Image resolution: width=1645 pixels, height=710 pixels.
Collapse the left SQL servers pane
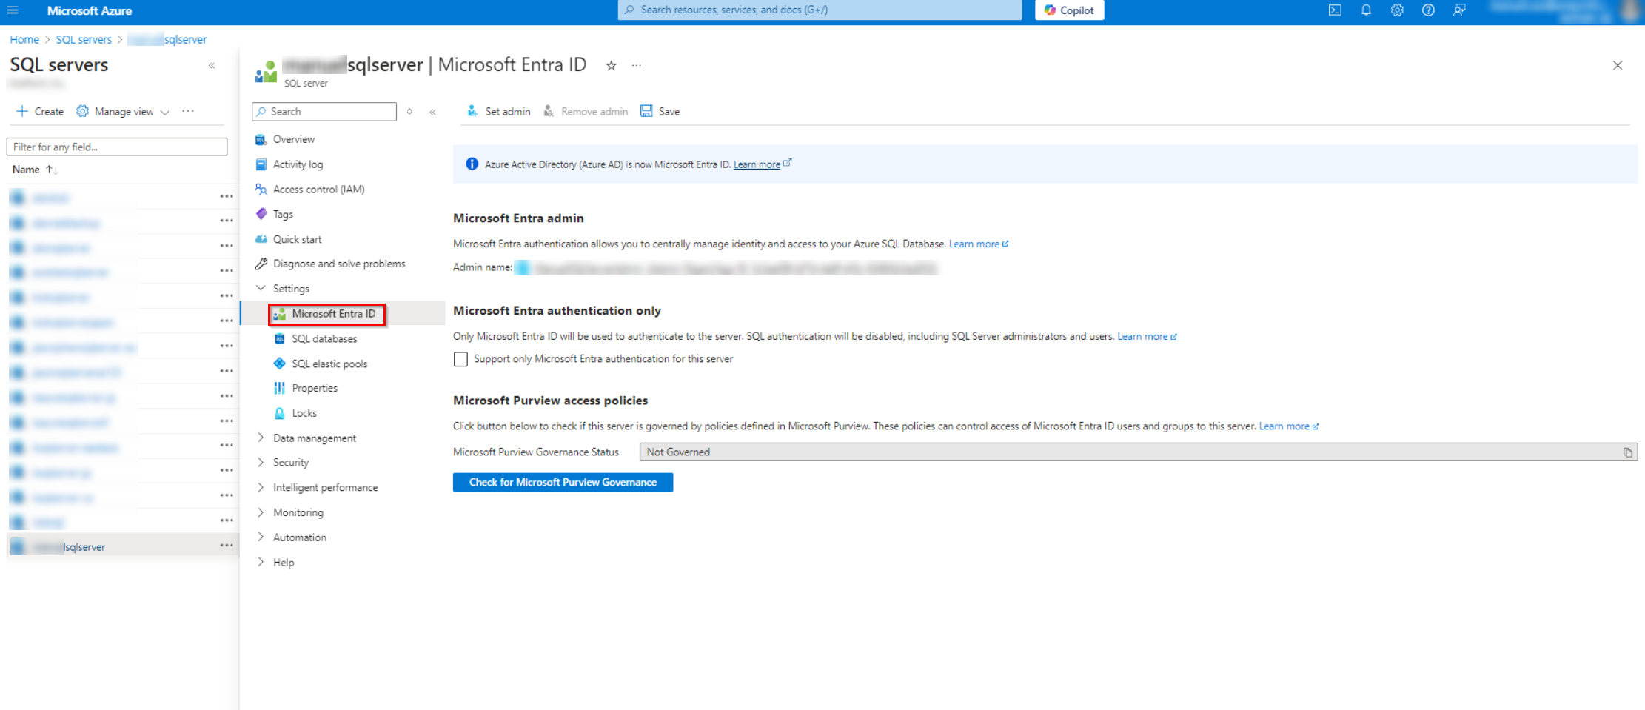[211, 65]
